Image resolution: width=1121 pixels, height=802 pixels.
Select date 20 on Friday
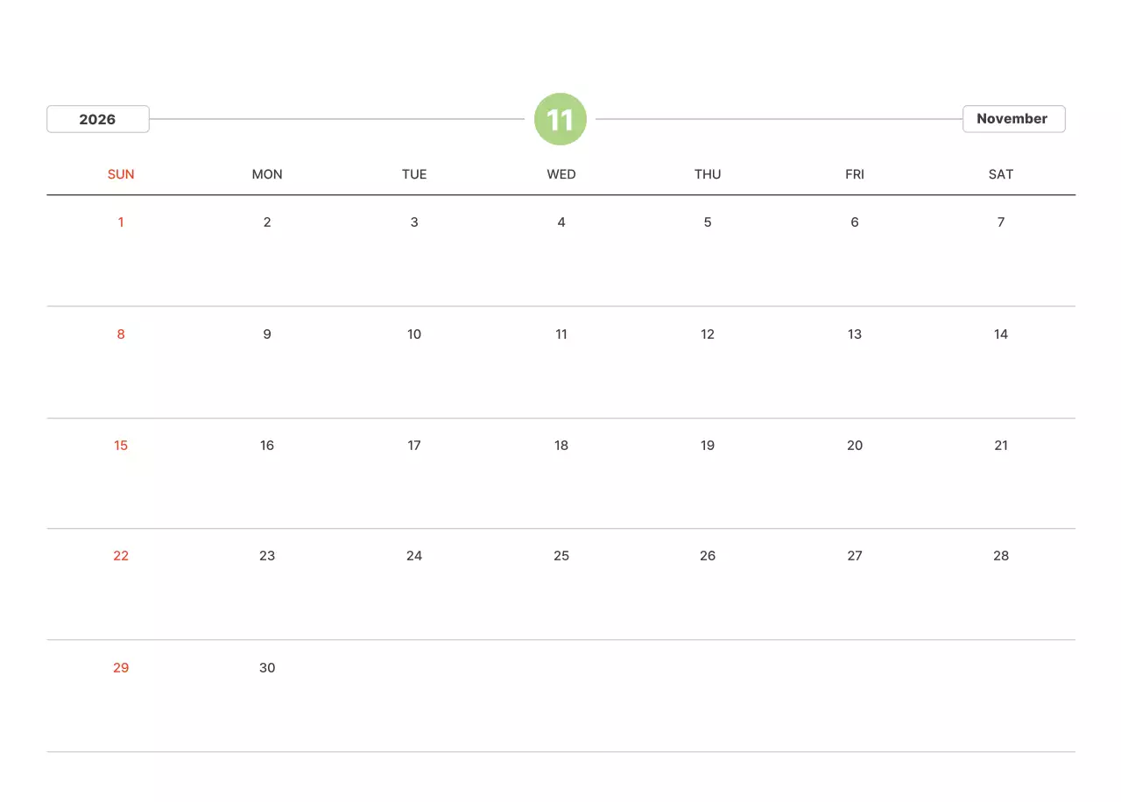click(x=855, y=446)
